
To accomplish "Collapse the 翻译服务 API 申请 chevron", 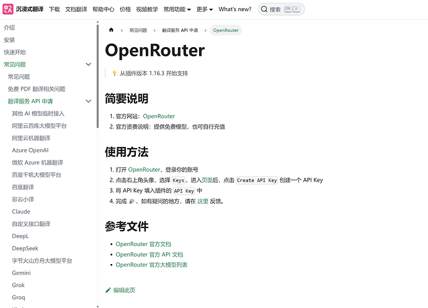I will click(x=89, y=101).
